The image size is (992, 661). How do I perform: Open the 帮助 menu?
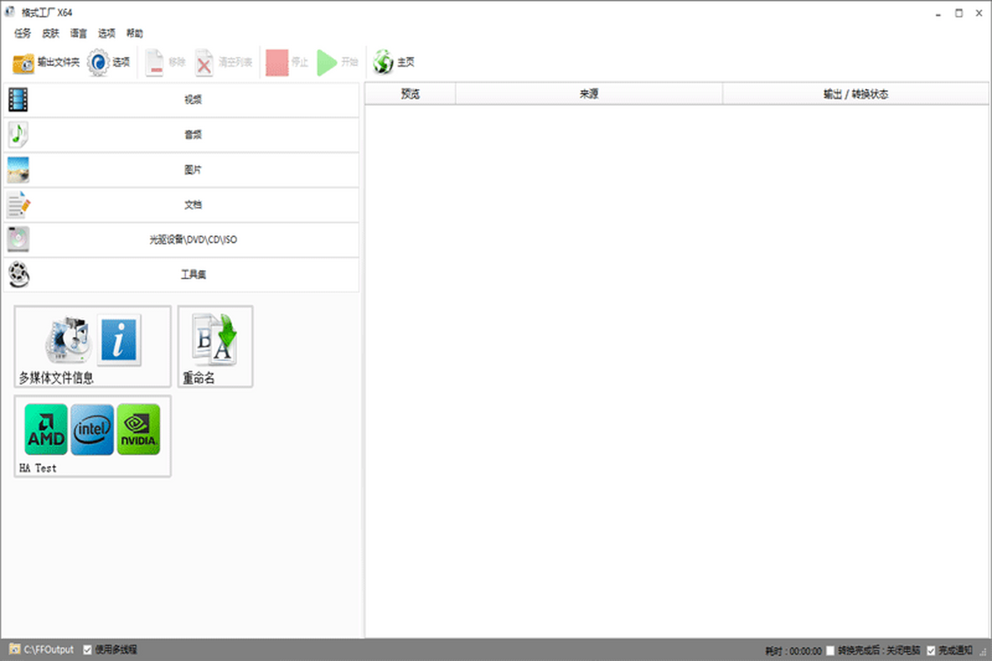135,34
